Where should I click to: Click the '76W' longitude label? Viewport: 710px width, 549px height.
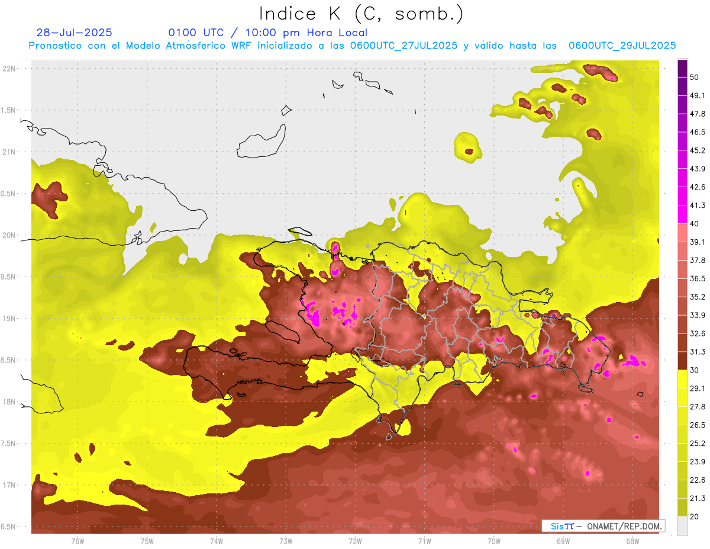[78, 541]
